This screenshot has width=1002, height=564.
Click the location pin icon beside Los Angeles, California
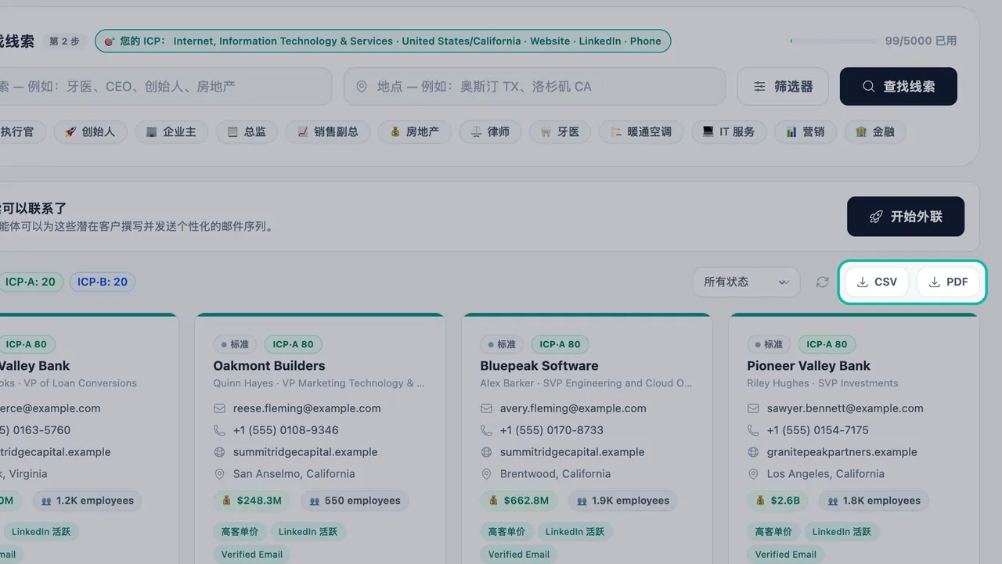(753, 474)
